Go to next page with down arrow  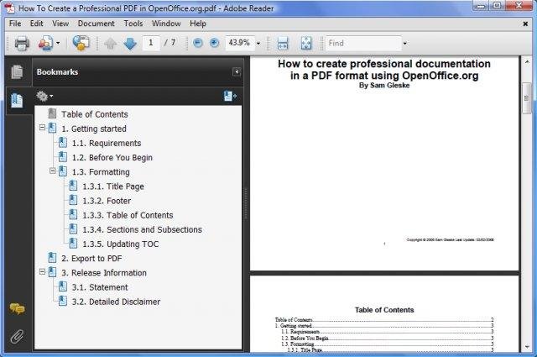point(130,44)
